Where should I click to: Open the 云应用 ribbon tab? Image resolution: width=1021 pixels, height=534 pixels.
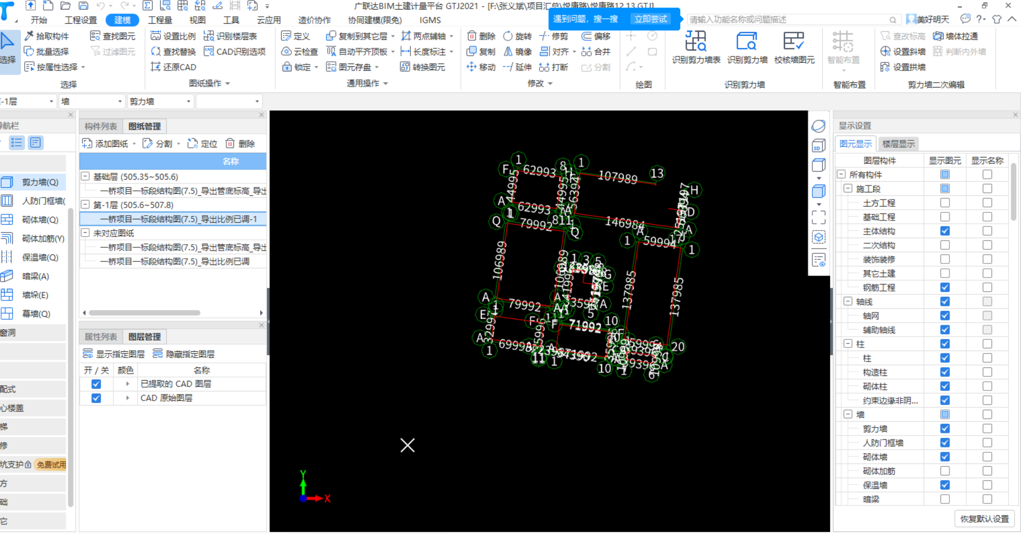coord(269,20)
